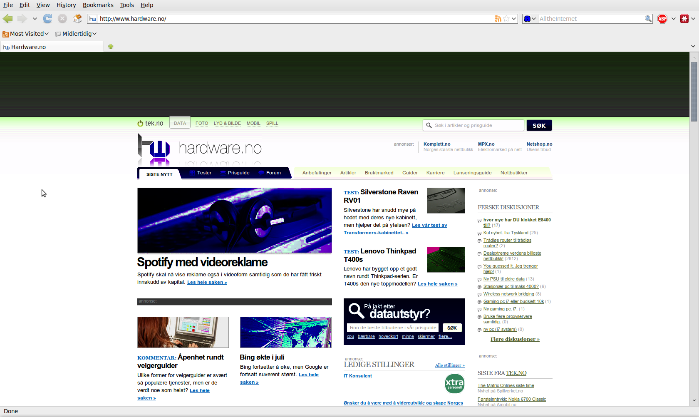
Task: Click the RSS feed icon in address bar
Action: pyautogui.click(x=498, y=19)
